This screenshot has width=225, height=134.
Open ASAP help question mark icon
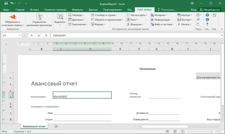tap(207, 15)
